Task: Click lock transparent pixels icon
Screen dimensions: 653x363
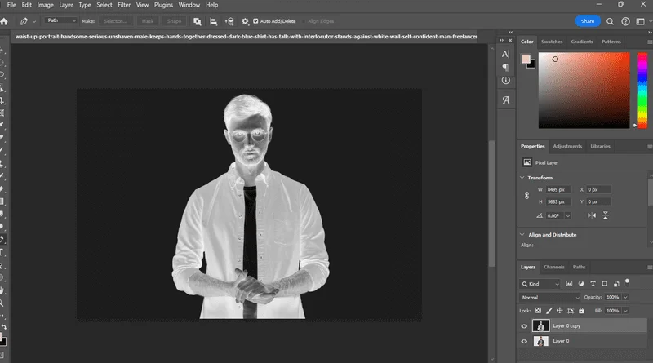Action: click(x=538, y=311)
